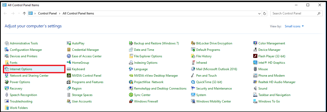
Task: Open Default Programs link
Action: (208, 50)
